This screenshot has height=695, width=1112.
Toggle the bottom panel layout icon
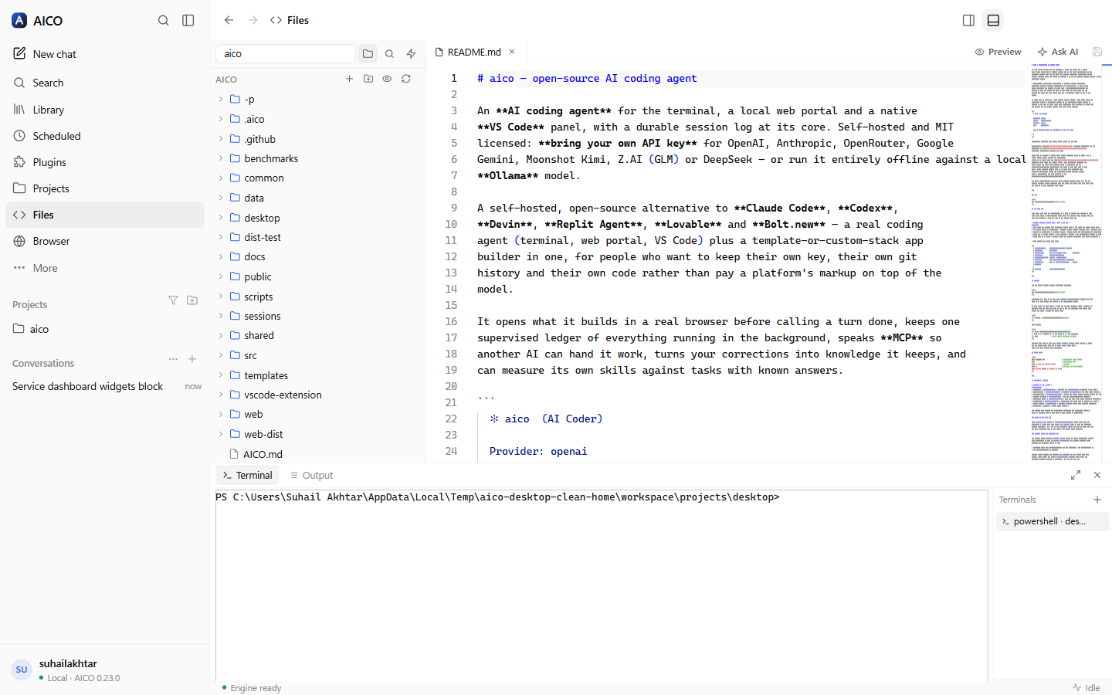[x=993, y=20]
